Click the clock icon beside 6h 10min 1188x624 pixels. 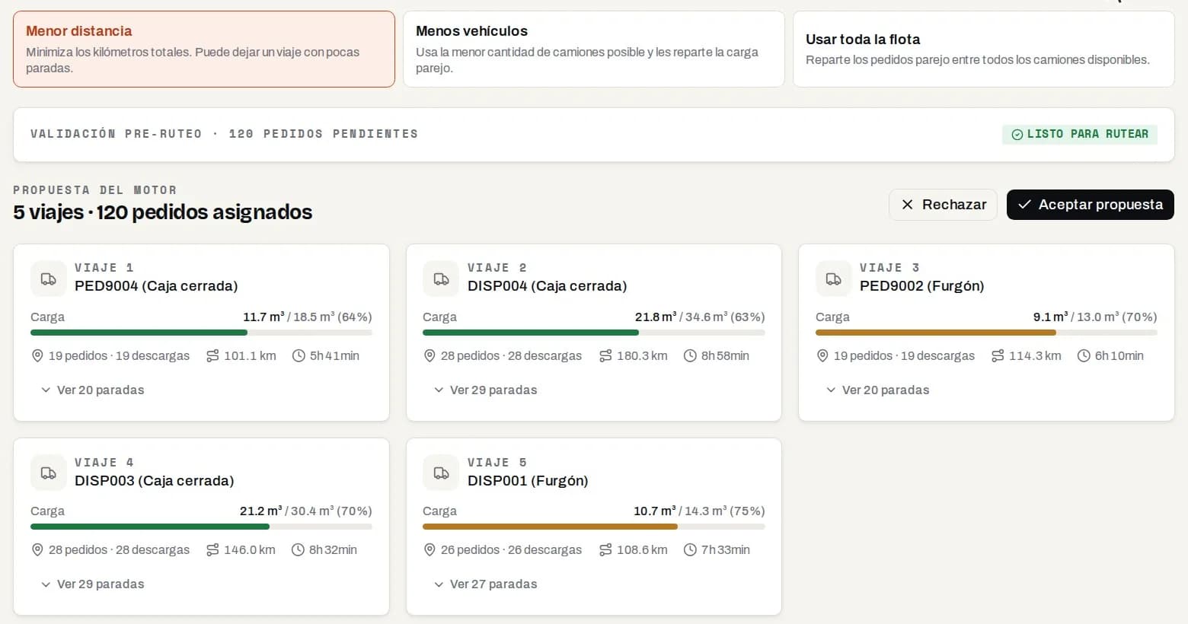(1084, 355)
